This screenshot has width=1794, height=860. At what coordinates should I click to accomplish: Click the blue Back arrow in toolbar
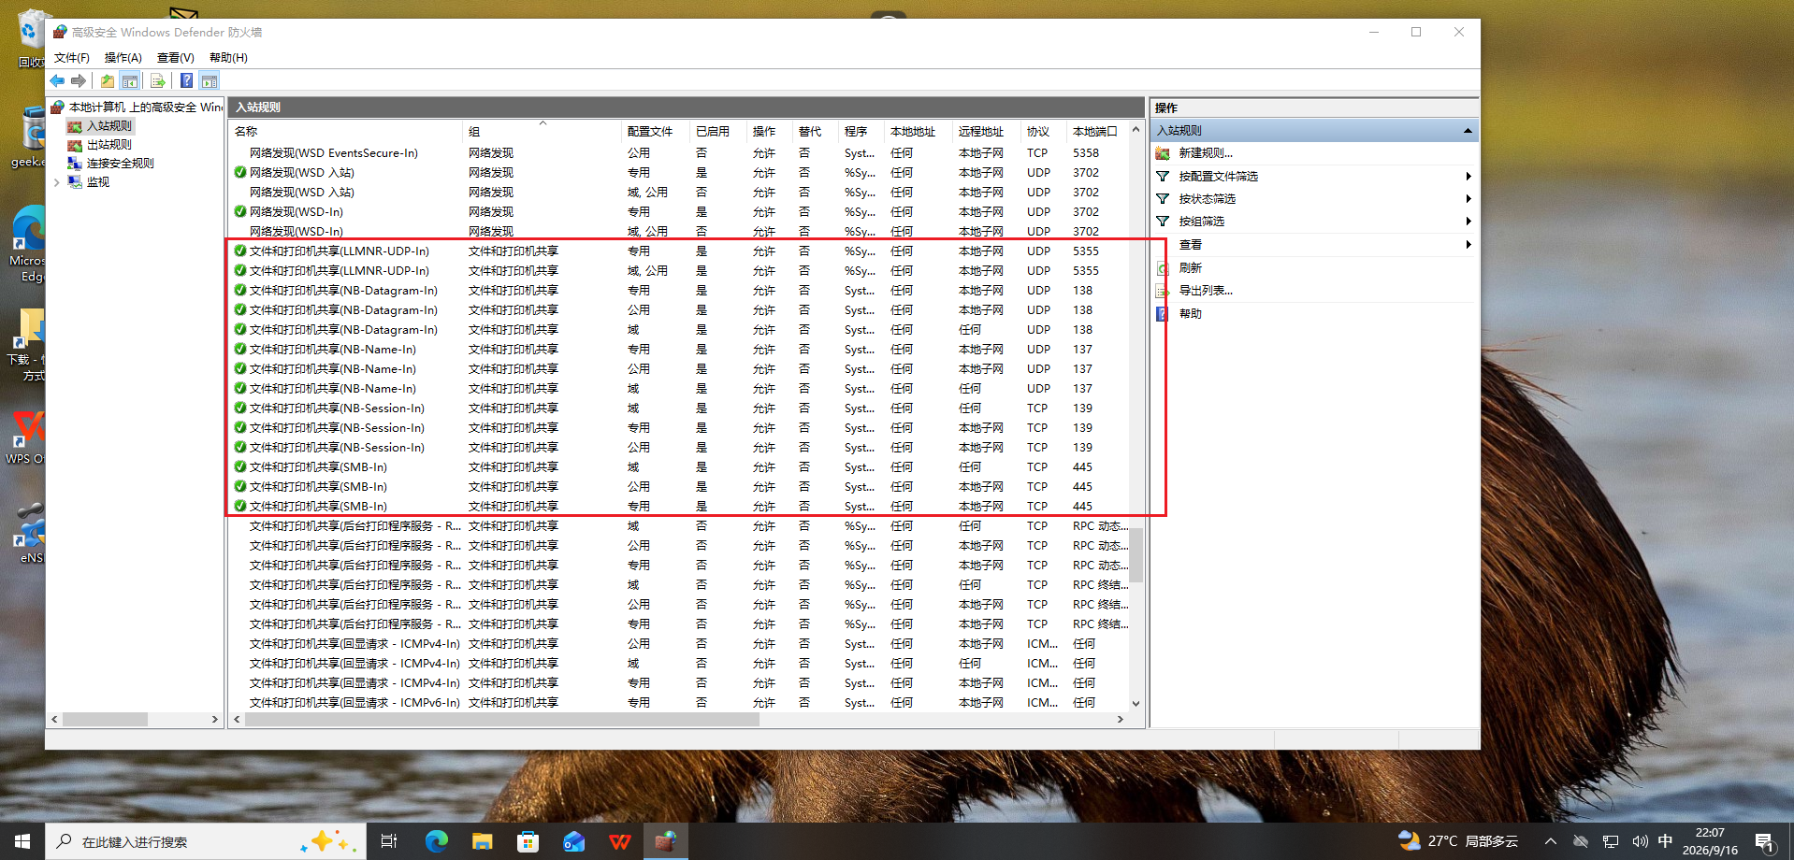[x=58, y=81]
